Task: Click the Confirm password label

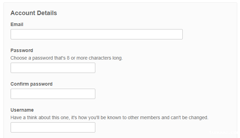Action: tap(32, 84)
